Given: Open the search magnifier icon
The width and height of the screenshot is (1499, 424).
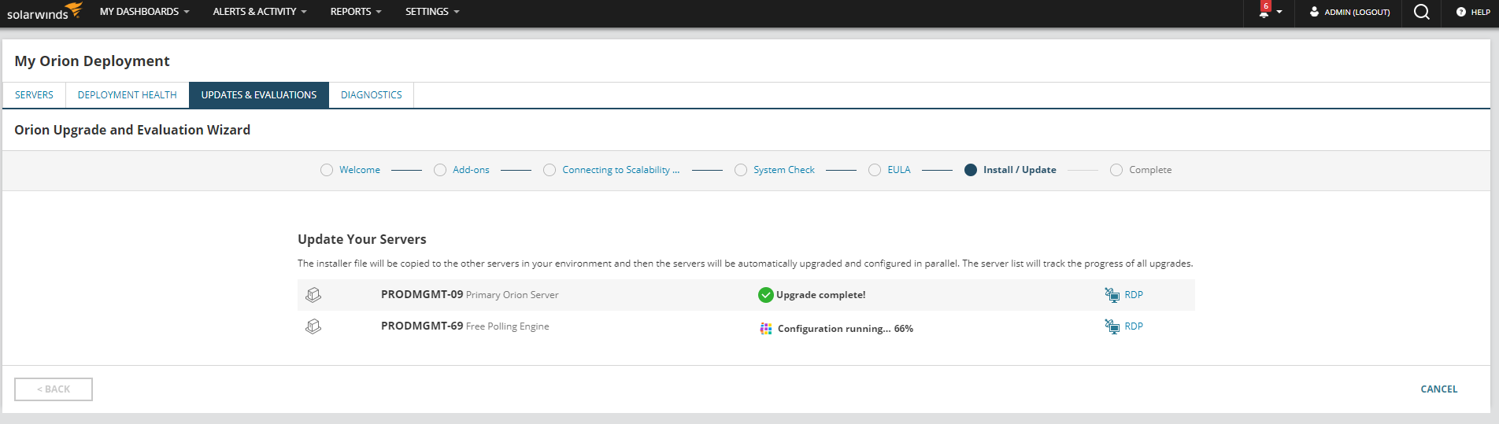Looking at the screenshot, I should [x=1421, y=12].
